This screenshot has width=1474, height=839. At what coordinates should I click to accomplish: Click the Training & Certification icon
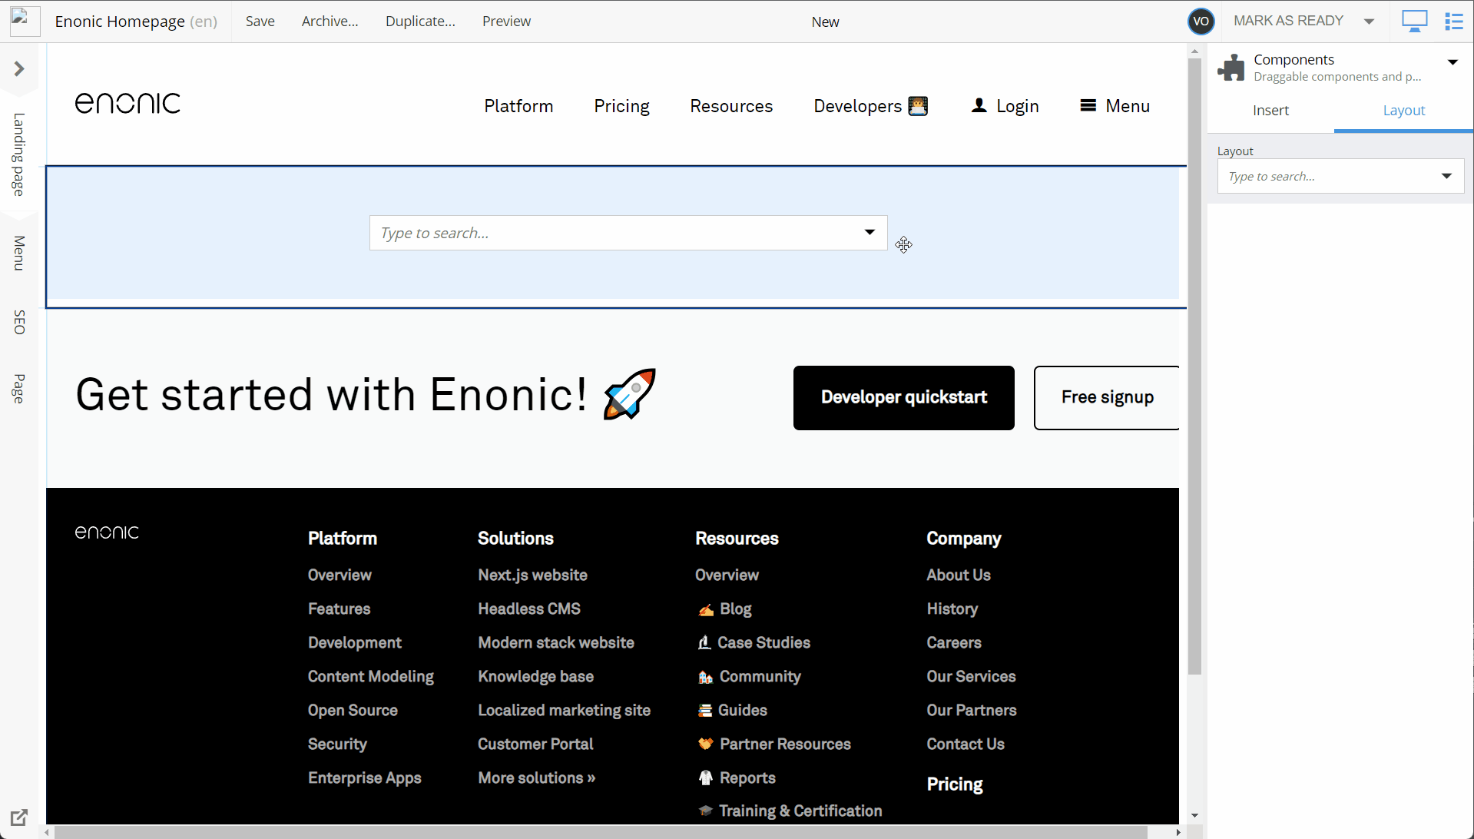point(705,811)
